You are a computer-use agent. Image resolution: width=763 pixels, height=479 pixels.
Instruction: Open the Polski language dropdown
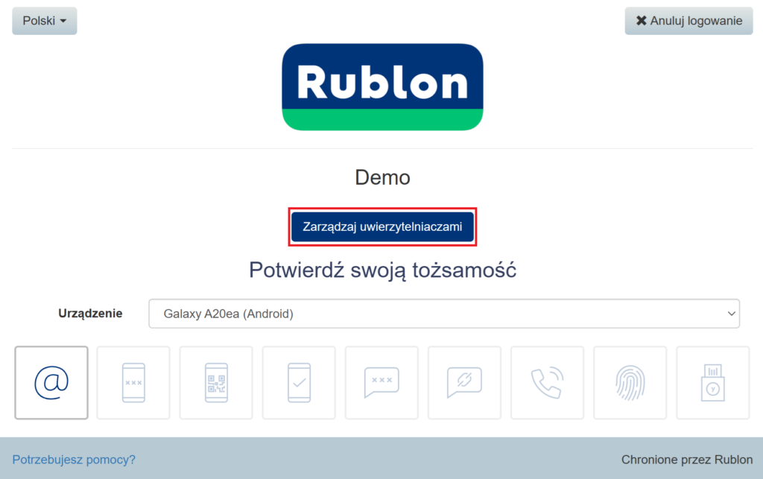(45, 21)
